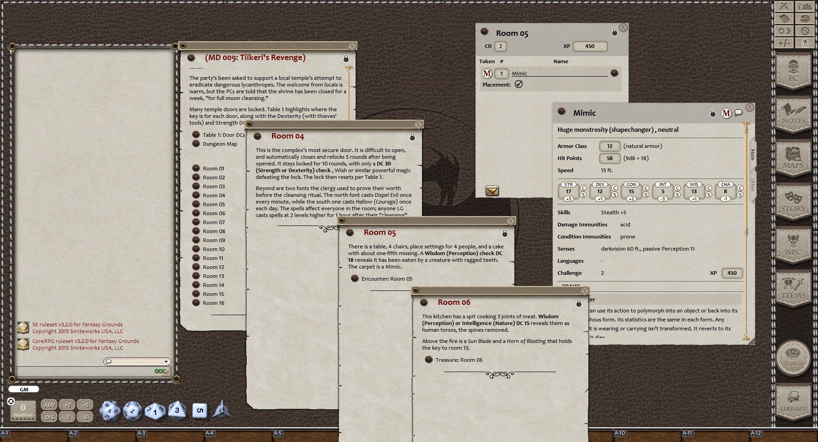Roll the blue d20 die in the dice tray
This screenshot has height=442, width=818.
point(109,410)
